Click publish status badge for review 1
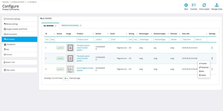Image resolution: width=223 pixels, height=111 pixels. coord(60,48)
